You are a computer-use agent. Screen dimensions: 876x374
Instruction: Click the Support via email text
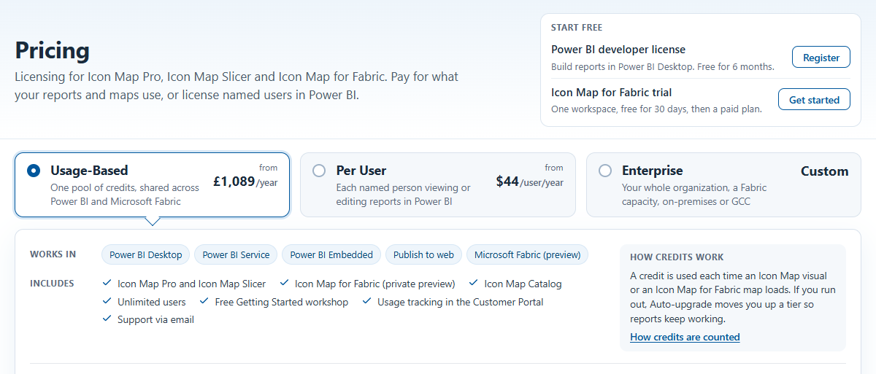tap(156, 319)
